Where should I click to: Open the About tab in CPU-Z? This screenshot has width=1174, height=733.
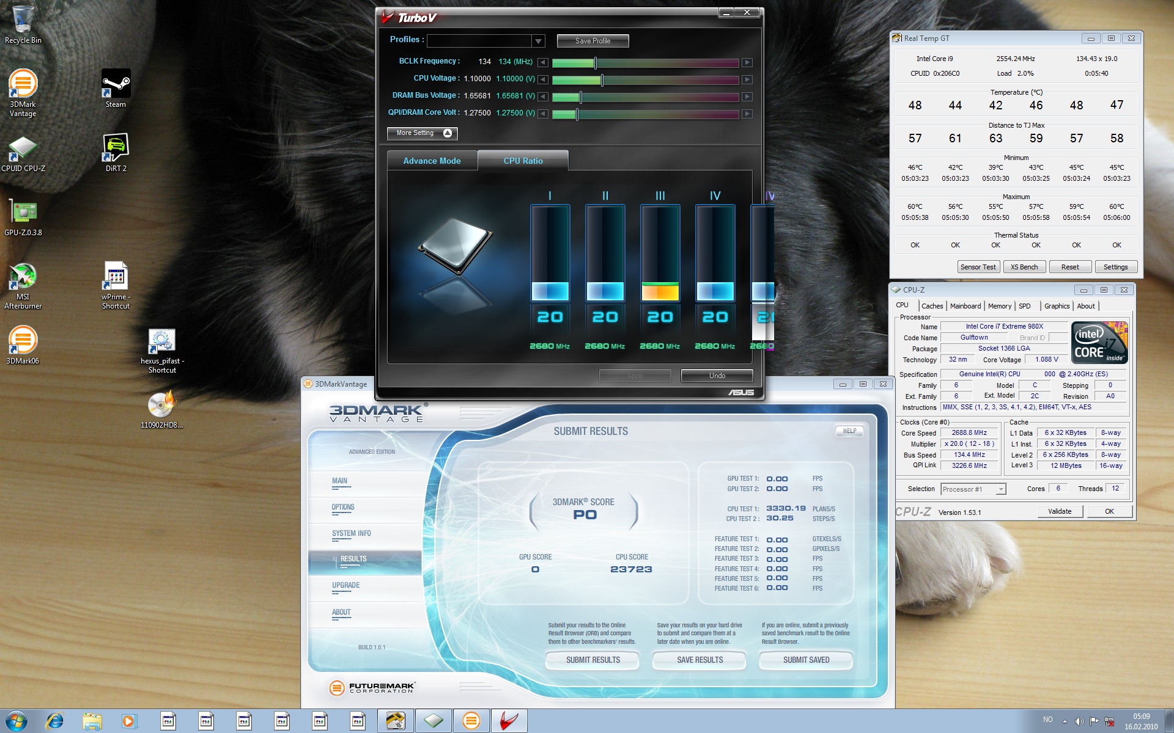tap(1086, 306)
